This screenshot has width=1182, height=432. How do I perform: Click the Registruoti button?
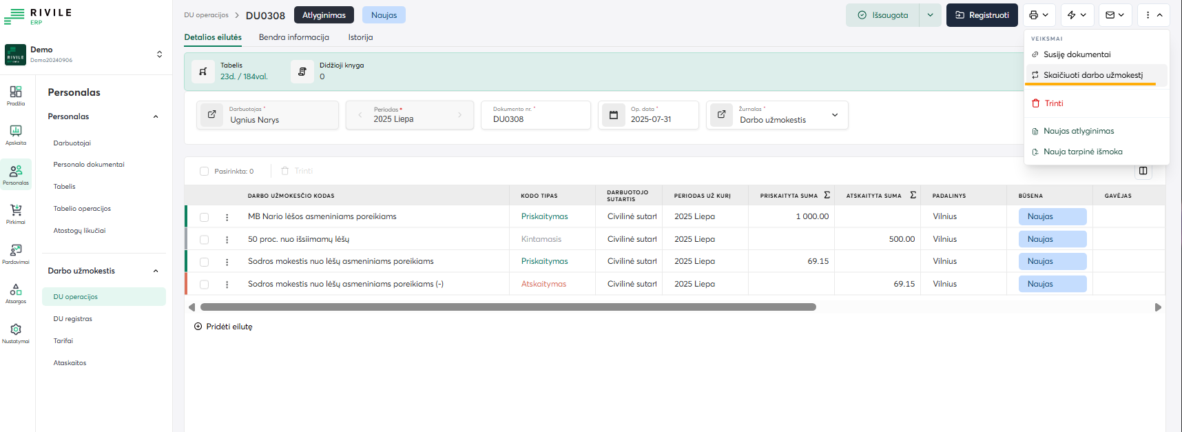982,15
